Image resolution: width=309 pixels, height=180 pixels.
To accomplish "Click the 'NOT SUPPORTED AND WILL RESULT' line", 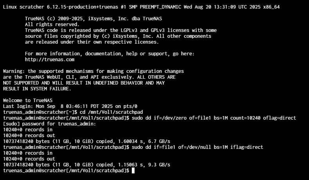I will tap(84, 83).
